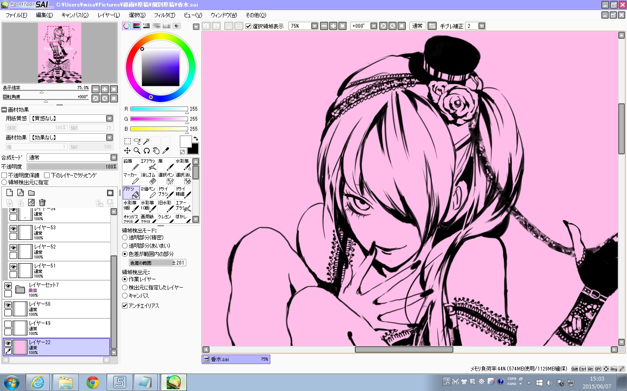Swap foreground and background colors
The image size is (627, 391).
196,139
